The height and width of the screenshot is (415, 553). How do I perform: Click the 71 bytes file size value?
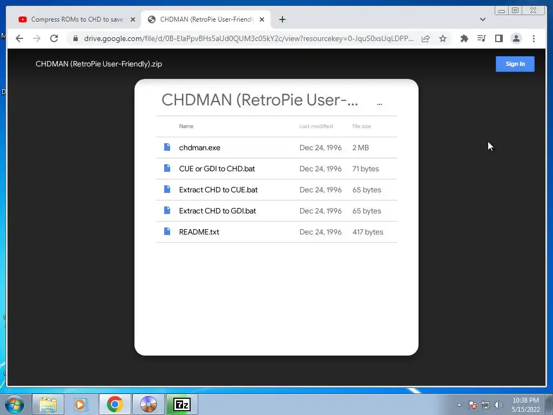point(366,169)
